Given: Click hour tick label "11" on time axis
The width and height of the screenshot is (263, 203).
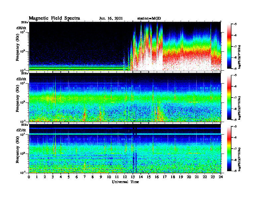Looking at the screenshot, I should tap(117, 177).
